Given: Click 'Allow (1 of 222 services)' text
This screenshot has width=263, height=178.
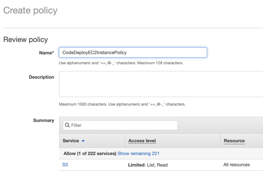Looking at the screenshot, I should tap(90, 154).
